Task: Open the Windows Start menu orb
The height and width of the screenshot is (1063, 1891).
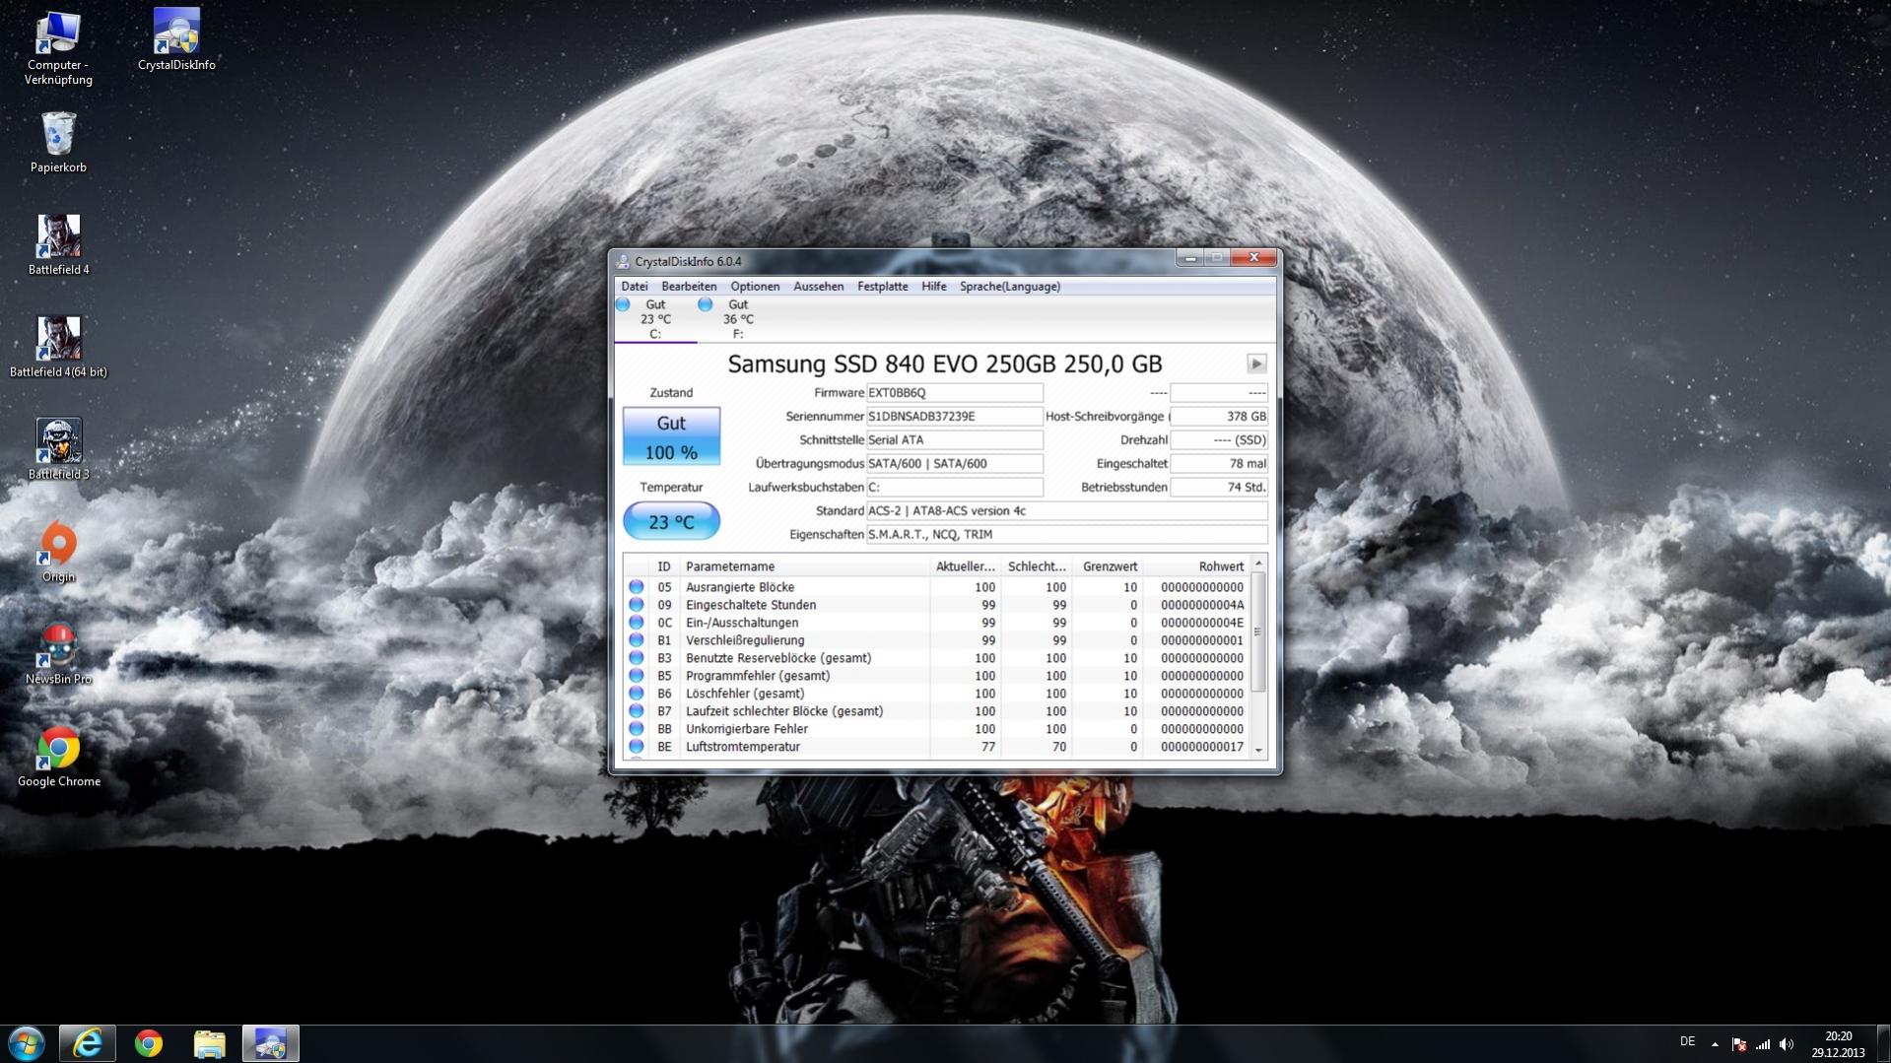Action: (27, 1043)
